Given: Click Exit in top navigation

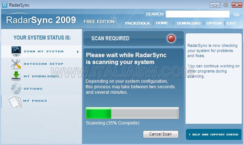Looking at the screenshot, I should click(231, 23).
